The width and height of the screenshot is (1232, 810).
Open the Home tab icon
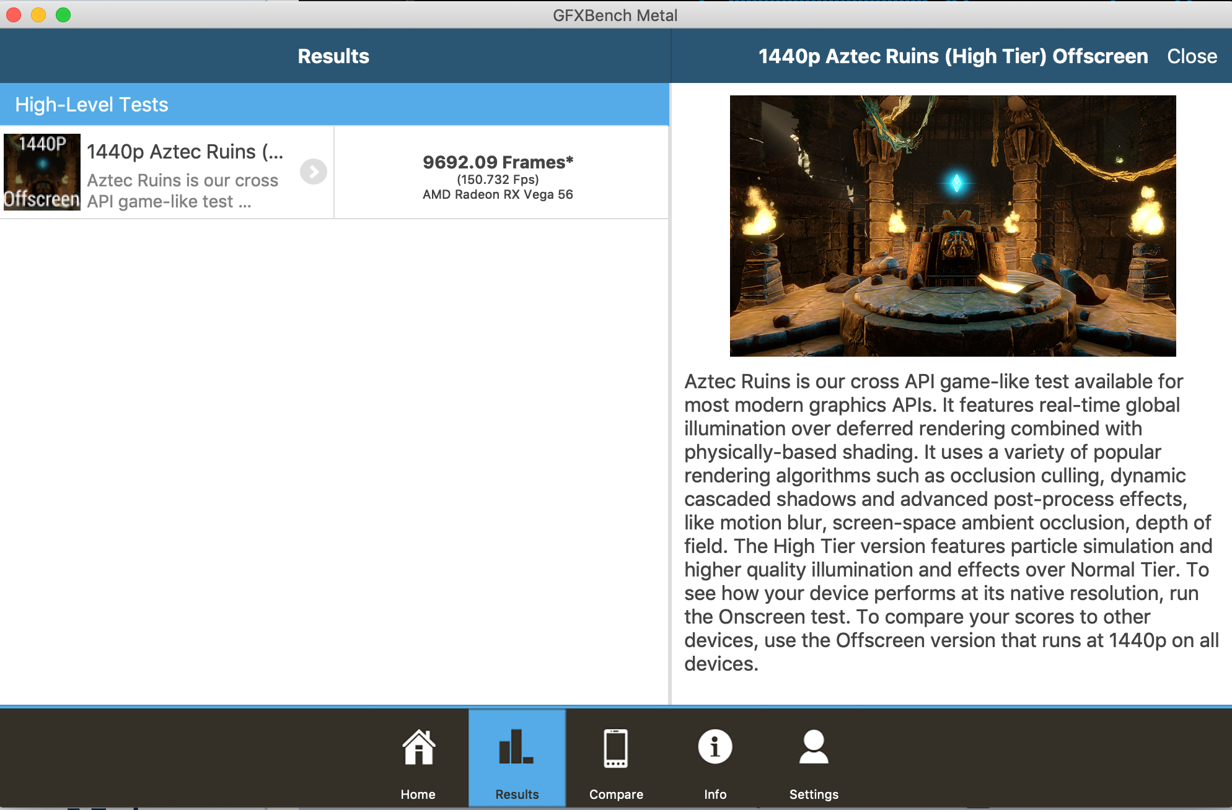pyautogui.click(x=418, y=747)
